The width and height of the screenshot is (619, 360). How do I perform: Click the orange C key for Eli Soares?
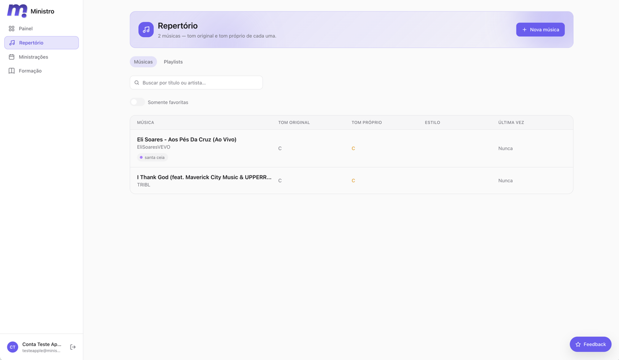coord(354,148)
